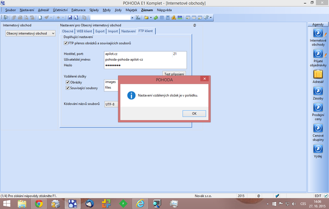
Task: Click the Test připojení button
Action: pos(174,73)
